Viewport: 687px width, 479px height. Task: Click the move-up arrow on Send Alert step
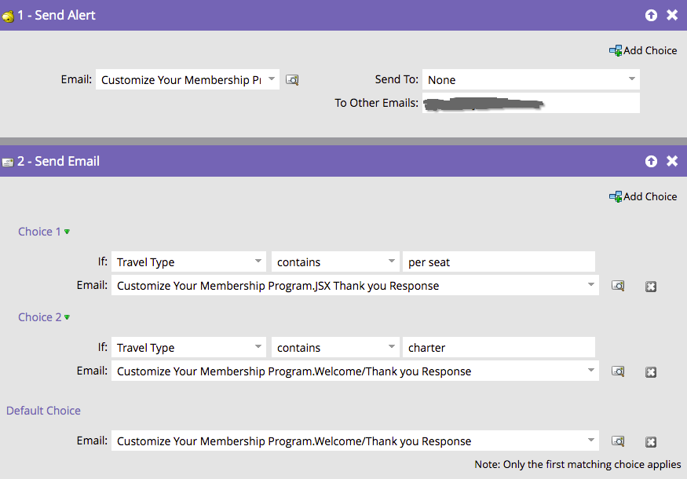[651, 15]
